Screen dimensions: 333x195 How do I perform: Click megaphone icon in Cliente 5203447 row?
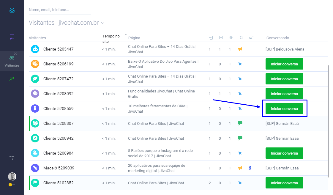coord(240,49)
